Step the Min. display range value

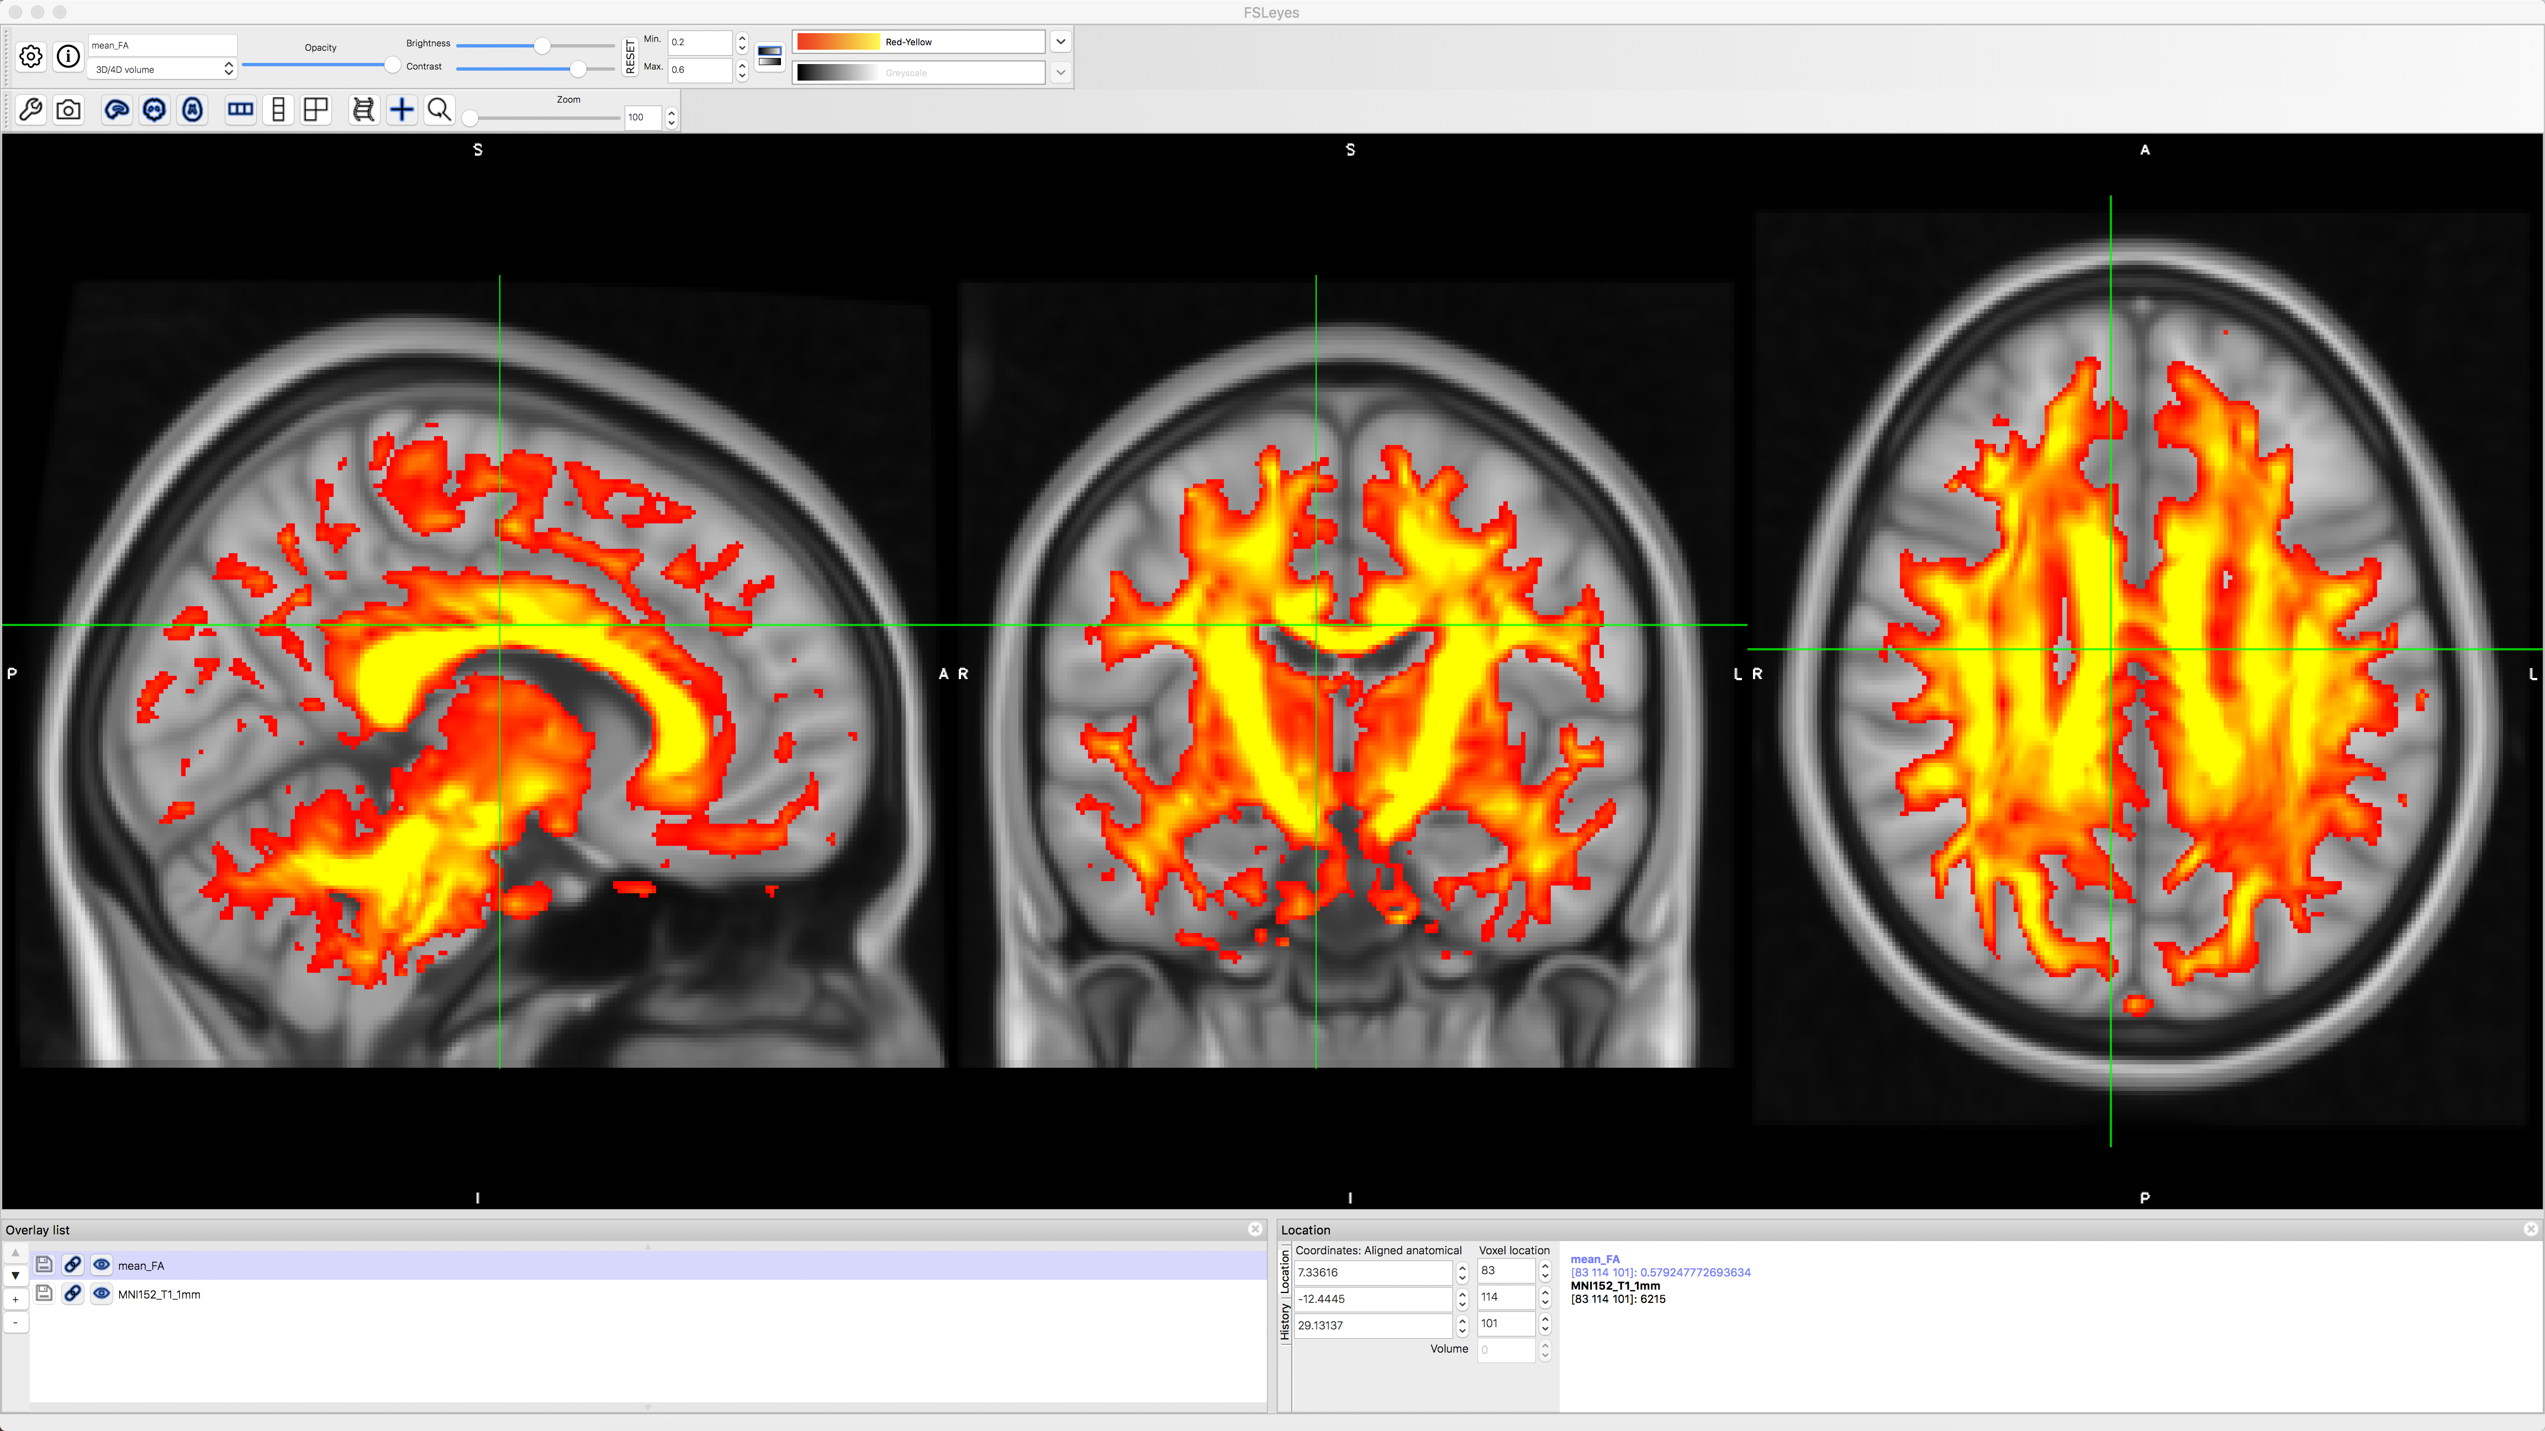pos(742,41)
